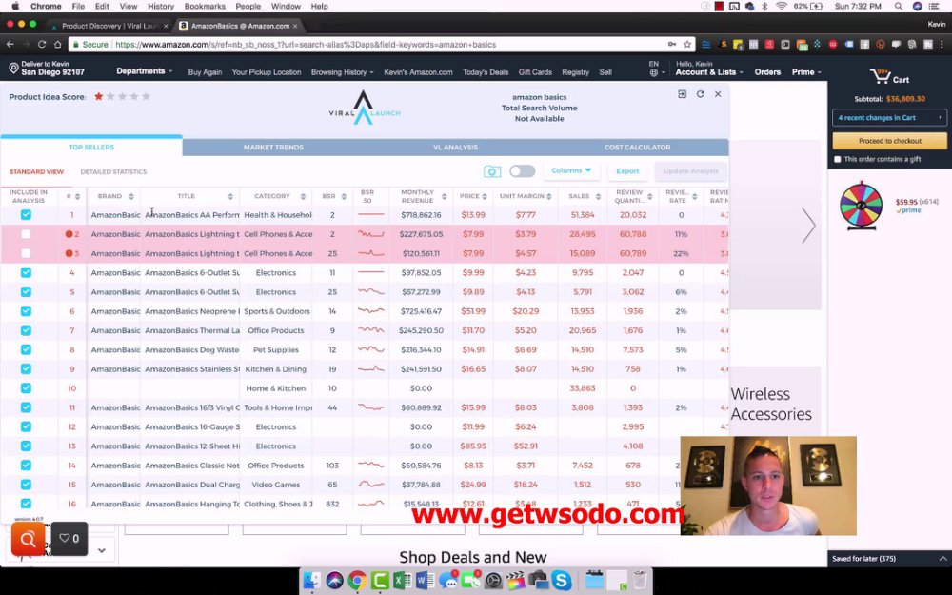Select the Detailed Statistics view
The width and height of the screenshot is (952, 595).
pyautogui.click(x=113, y=171)
